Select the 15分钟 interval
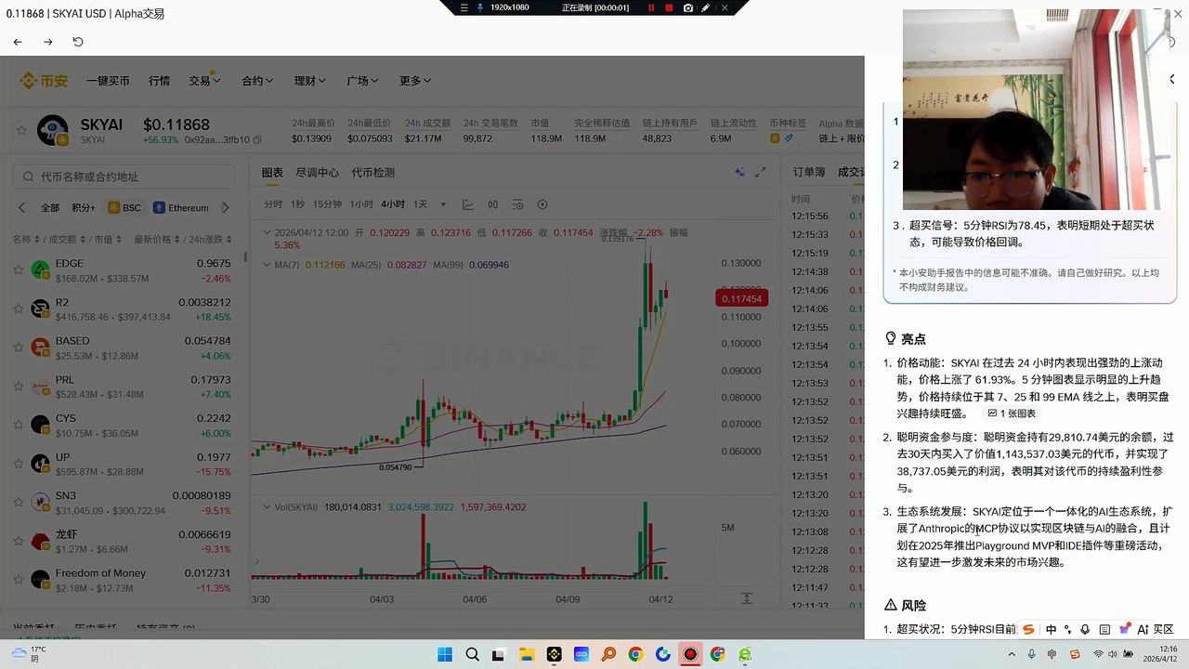 coord(327,204)
